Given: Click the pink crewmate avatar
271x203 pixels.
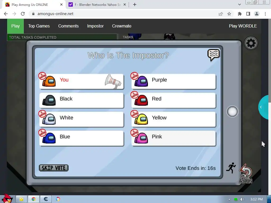Looking at the screenshot, I should click(141, 138).
